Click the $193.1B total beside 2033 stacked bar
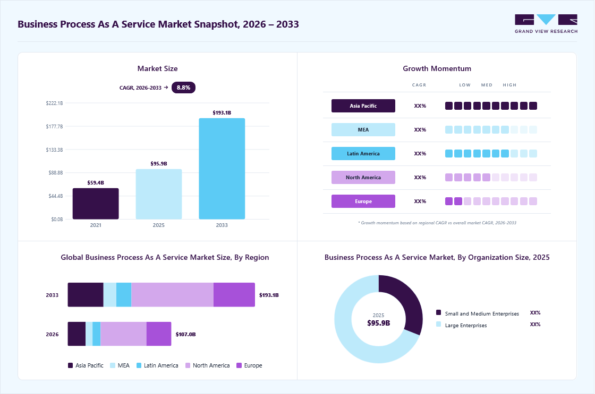Screen dimensions: 595x394 (269, 295)
